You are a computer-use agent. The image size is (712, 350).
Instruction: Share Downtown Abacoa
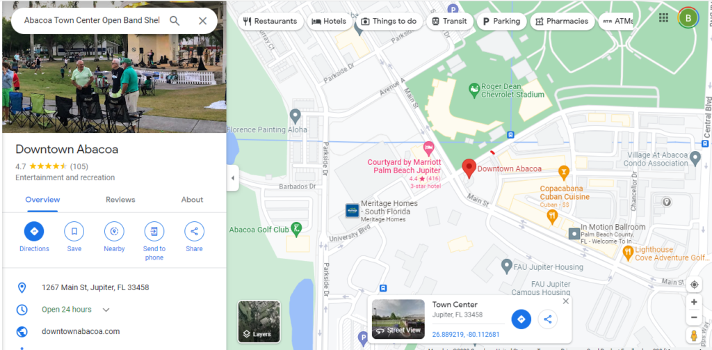[x=195, y=237]
